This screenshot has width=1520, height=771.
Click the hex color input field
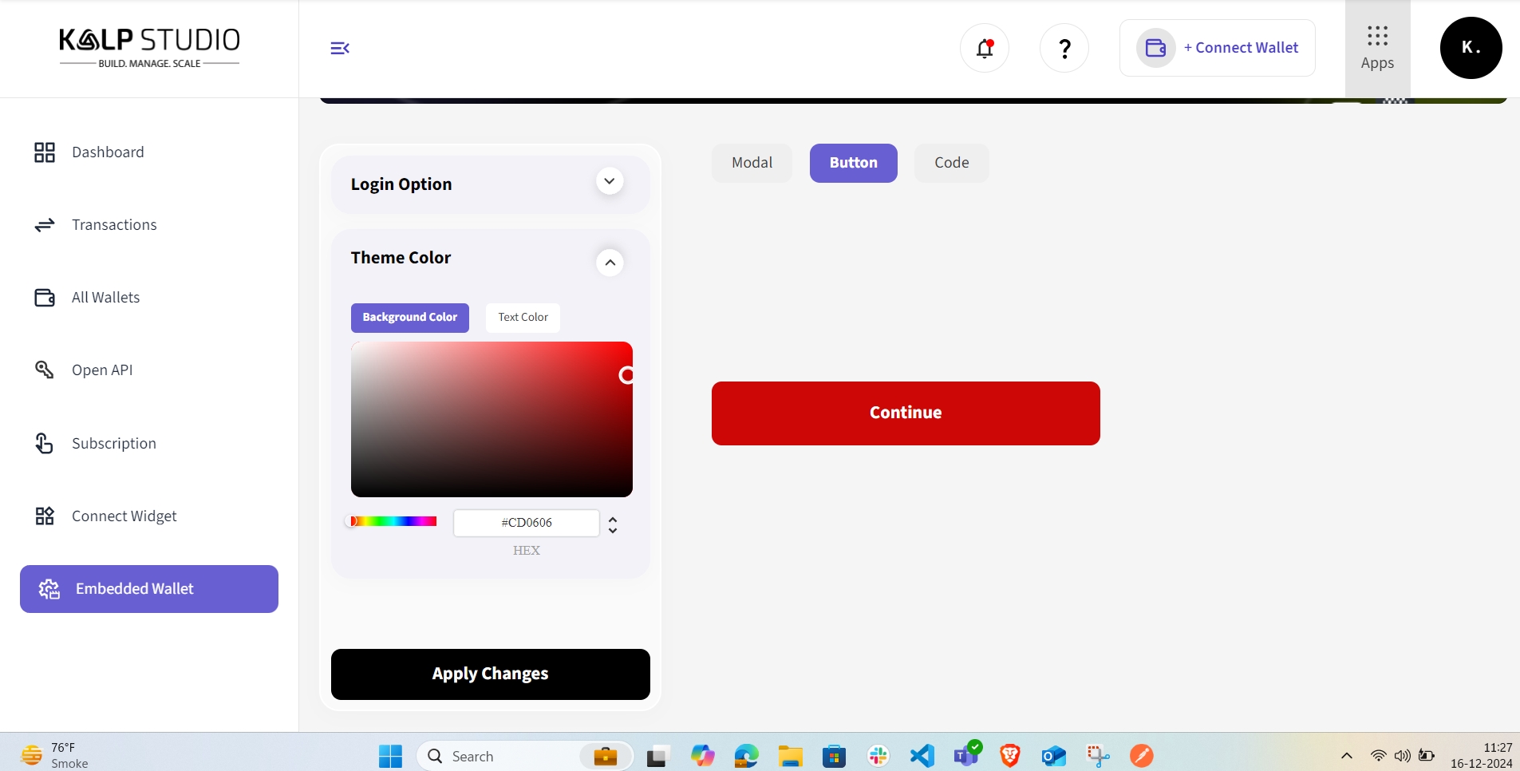point(526,523)
